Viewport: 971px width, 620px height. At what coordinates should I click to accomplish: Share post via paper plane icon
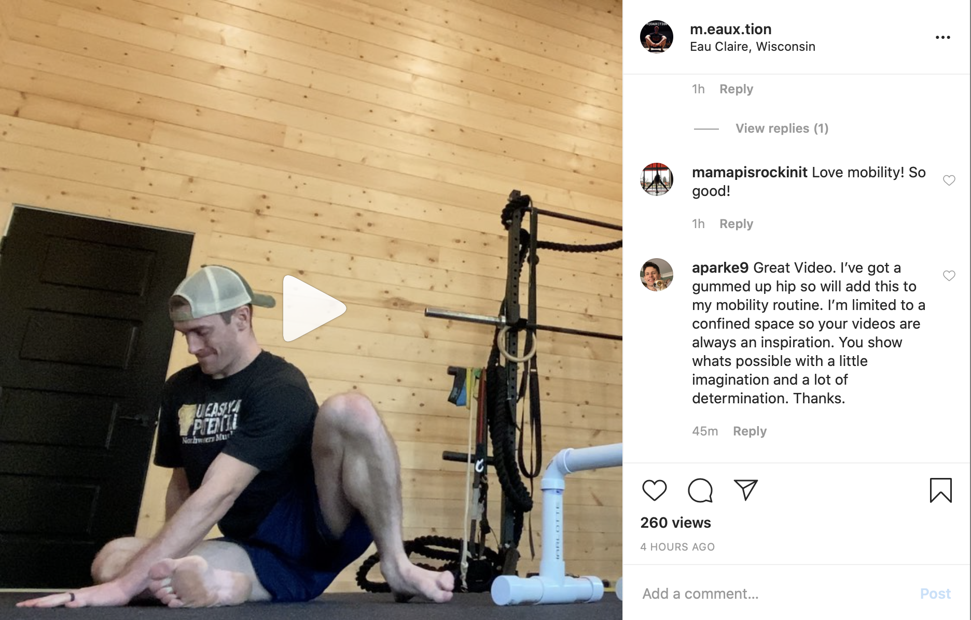tap(746, 490)
